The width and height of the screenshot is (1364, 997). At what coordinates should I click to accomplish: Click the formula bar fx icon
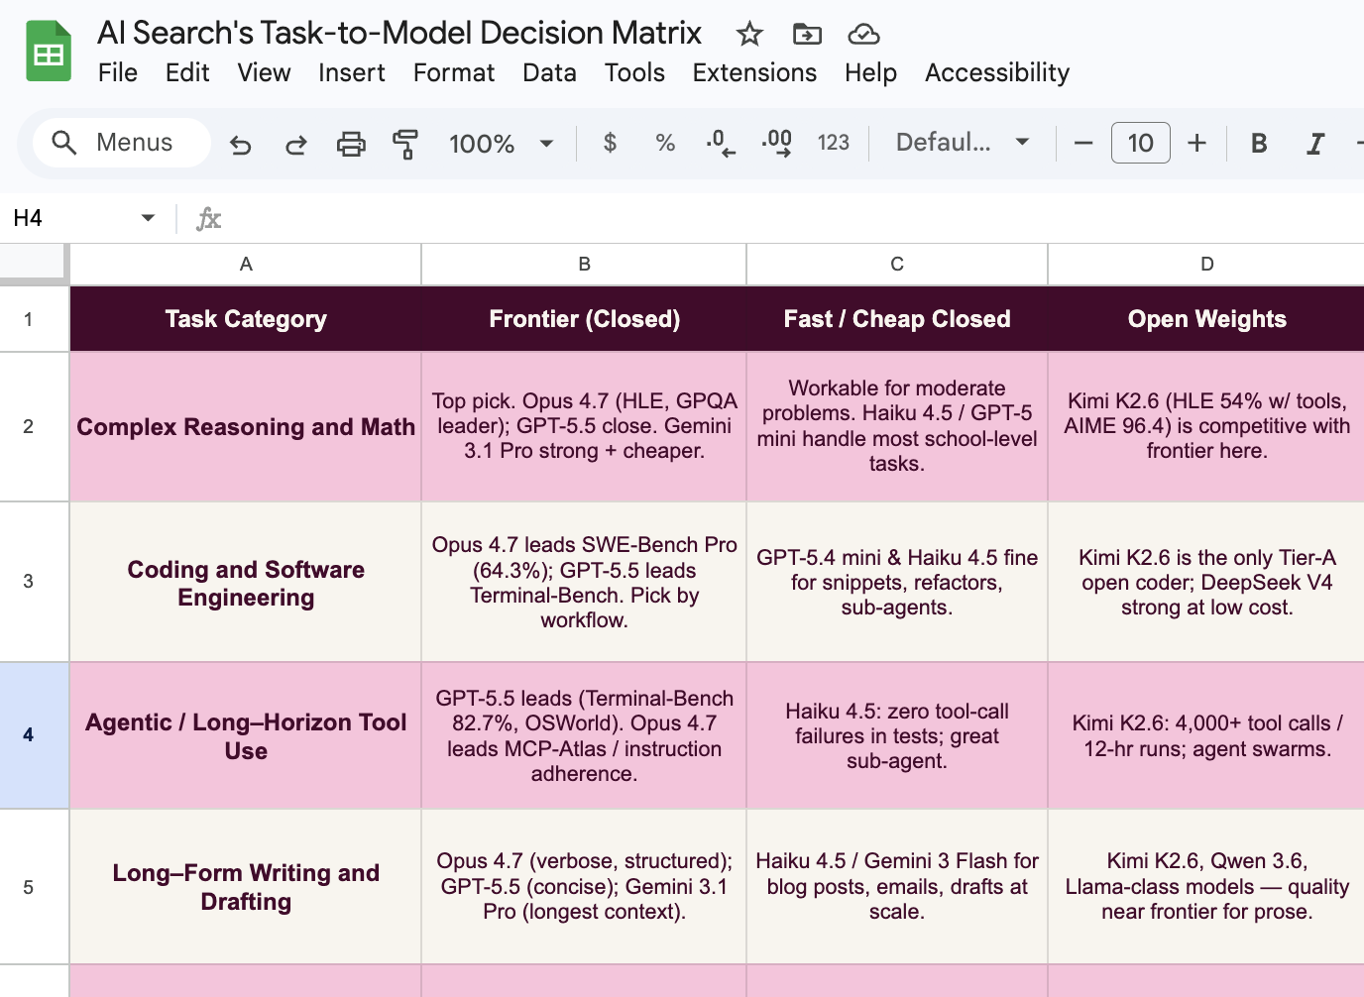point(208,218)
